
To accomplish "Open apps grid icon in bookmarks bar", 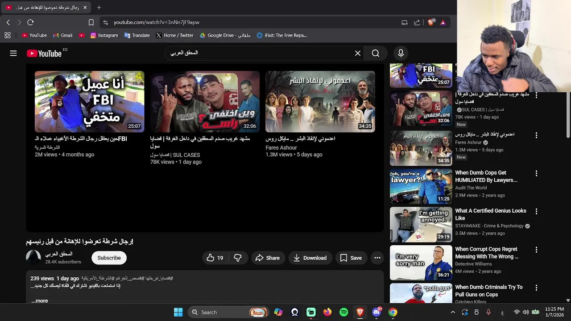I will pos(7,35).
